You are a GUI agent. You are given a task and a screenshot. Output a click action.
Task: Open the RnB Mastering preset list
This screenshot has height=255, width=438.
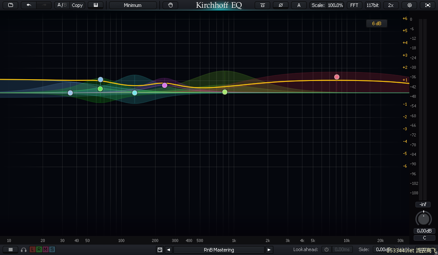tap(219, 250)
